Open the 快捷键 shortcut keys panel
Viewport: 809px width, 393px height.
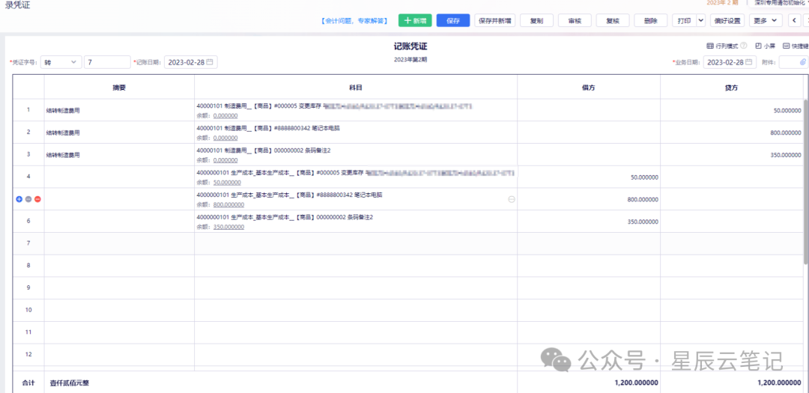coord(796,46)
